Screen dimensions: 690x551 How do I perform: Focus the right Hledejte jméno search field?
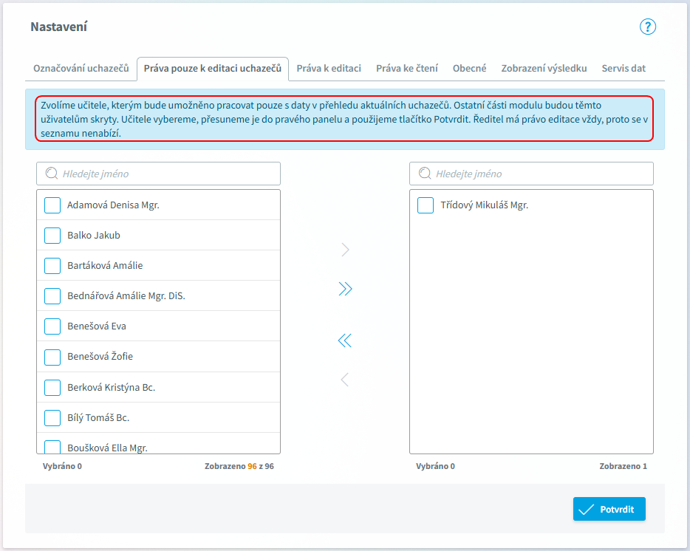tap(532, 174)
